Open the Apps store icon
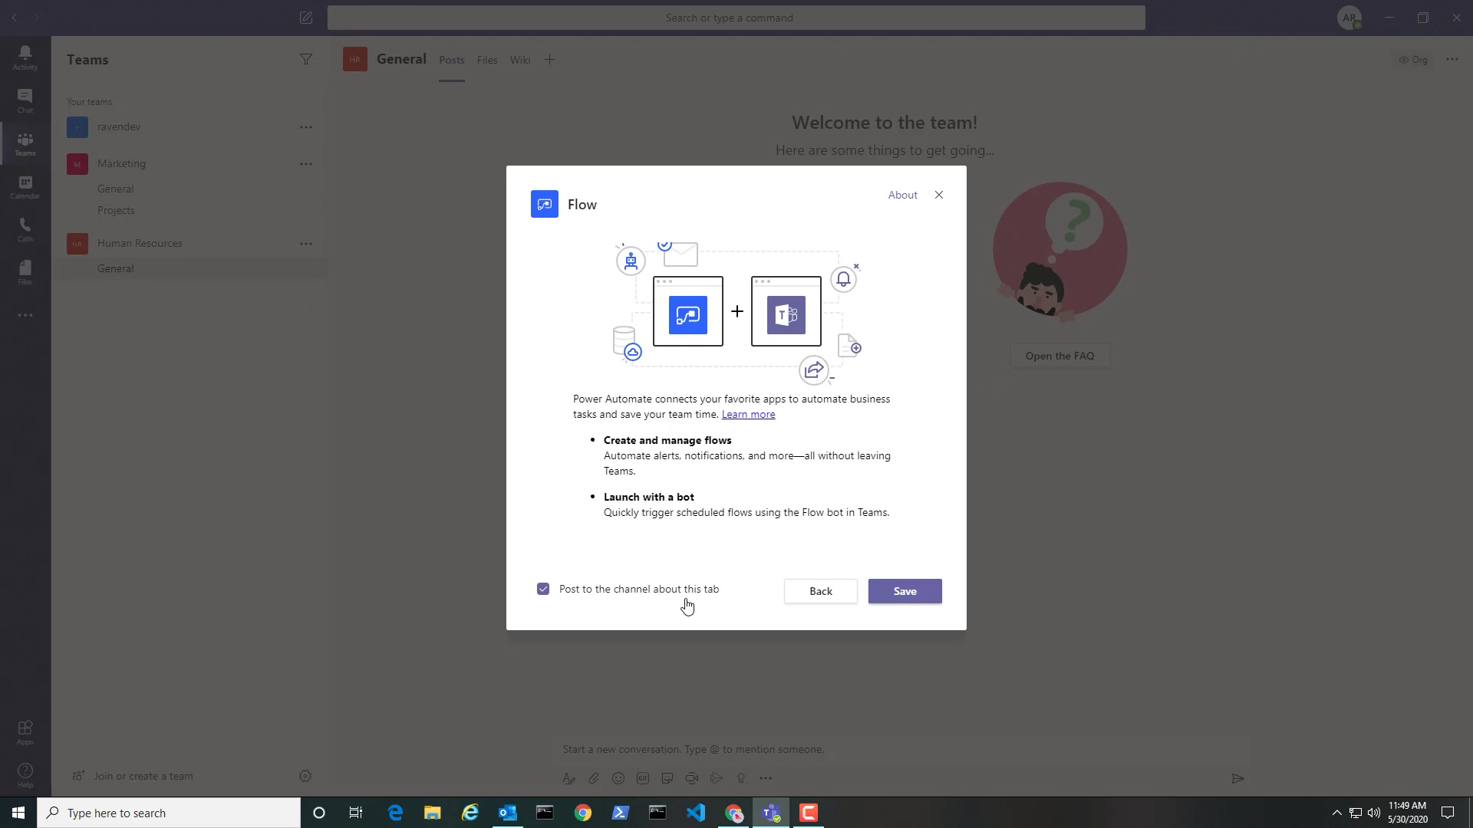The height and width of the screenshot is (828, 1473). click(x=25, y=732)
